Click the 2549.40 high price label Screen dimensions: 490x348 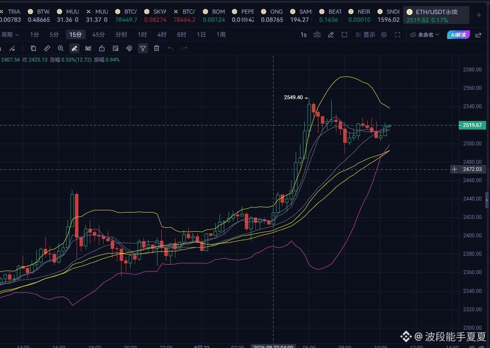tap(294, 97)
